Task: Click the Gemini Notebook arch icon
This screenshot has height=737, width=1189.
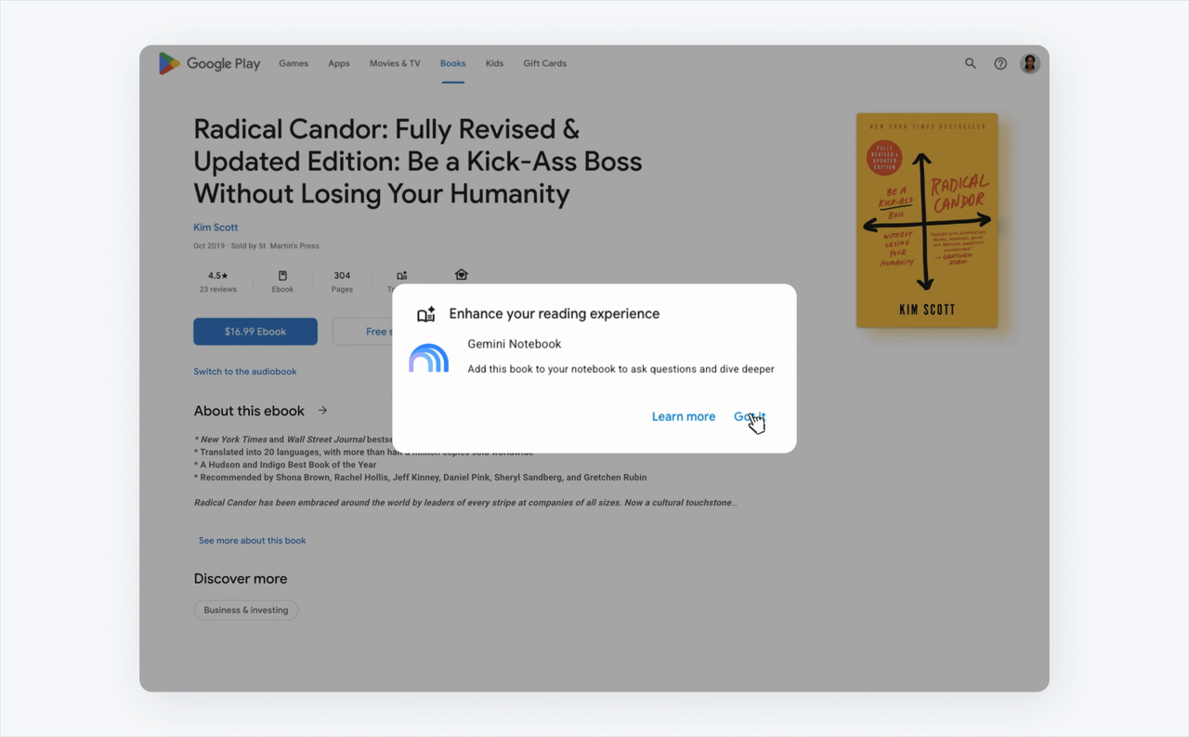Action: [x=429, y=358]
